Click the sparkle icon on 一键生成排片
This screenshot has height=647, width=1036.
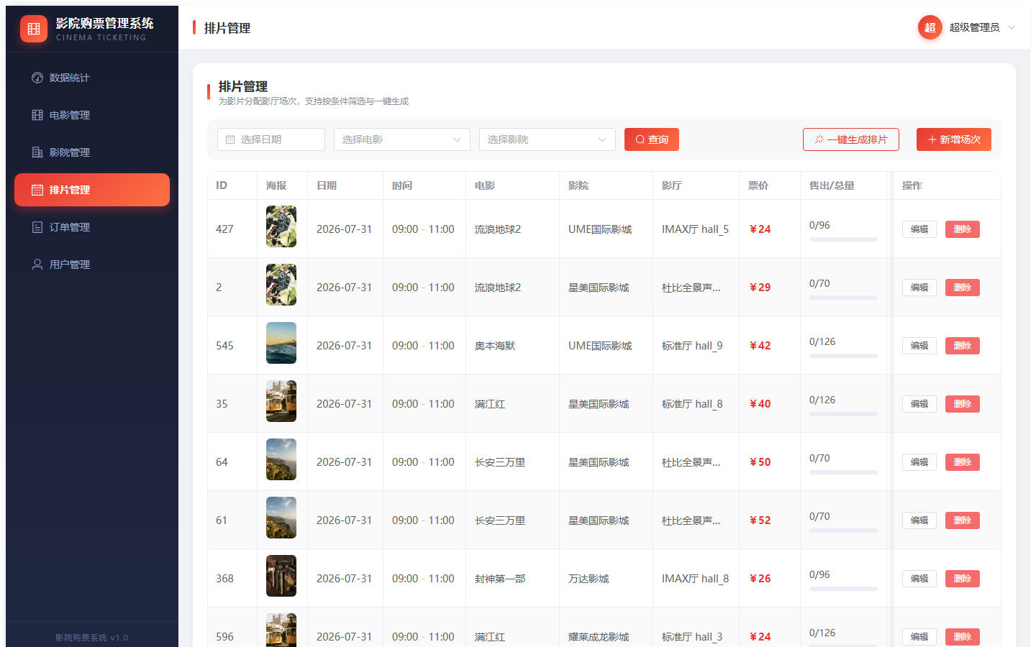pyautogui.click(x=819, y=139)
